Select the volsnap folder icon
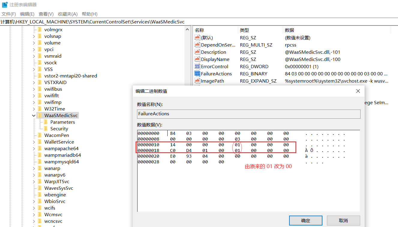 (40, 36)
